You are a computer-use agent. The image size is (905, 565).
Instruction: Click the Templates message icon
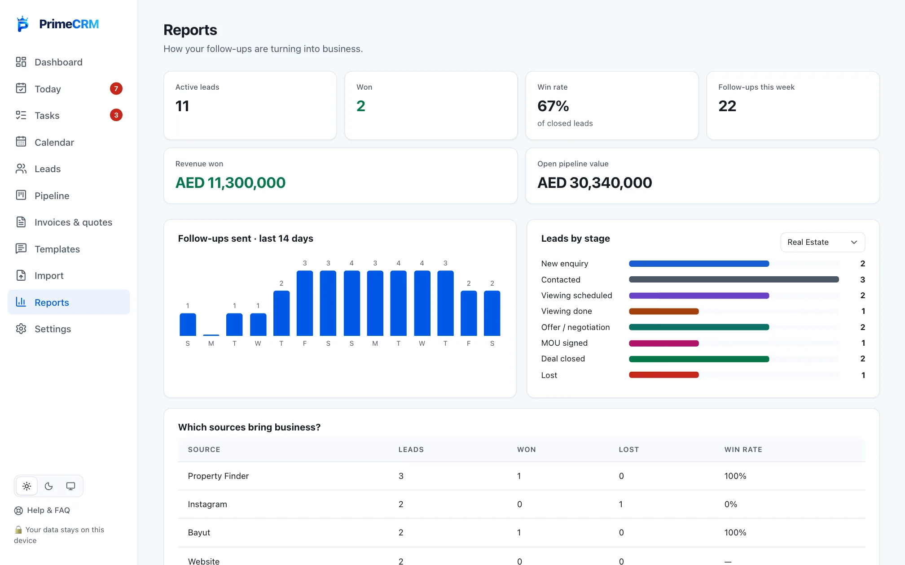(x=21, y=248)
